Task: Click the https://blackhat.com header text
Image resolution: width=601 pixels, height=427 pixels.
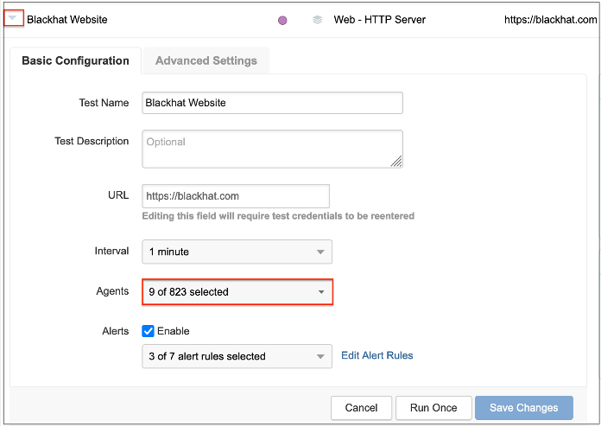Action: coord(551,19)
